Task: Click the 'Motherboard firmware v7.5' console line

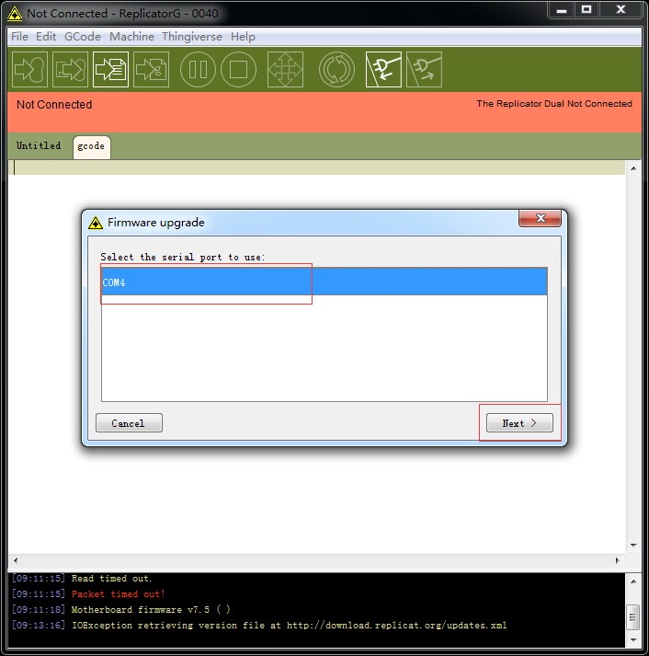Action: [151, 610]
